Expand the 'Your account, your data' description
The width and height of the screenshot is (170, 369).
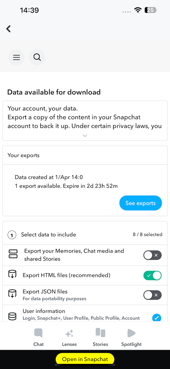click(x=85, y=136)
